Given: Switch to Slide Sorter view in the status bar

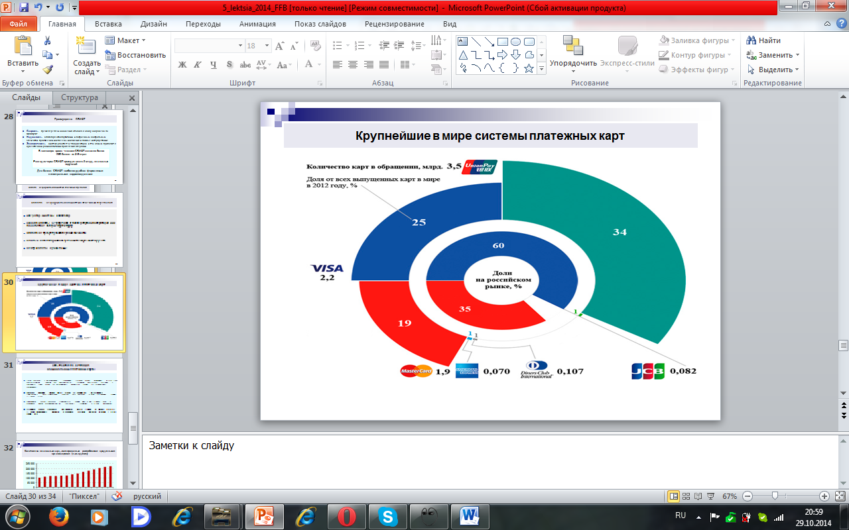Looking at the screenshot, I should point(686,496).
